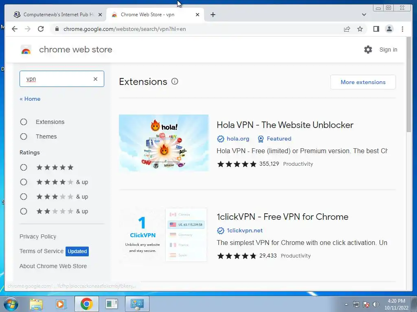The width and height of the screenshot is (417, 312).
Task: Open the Chrome side panel
Action: pyautogui.click(x=376, y=29)
